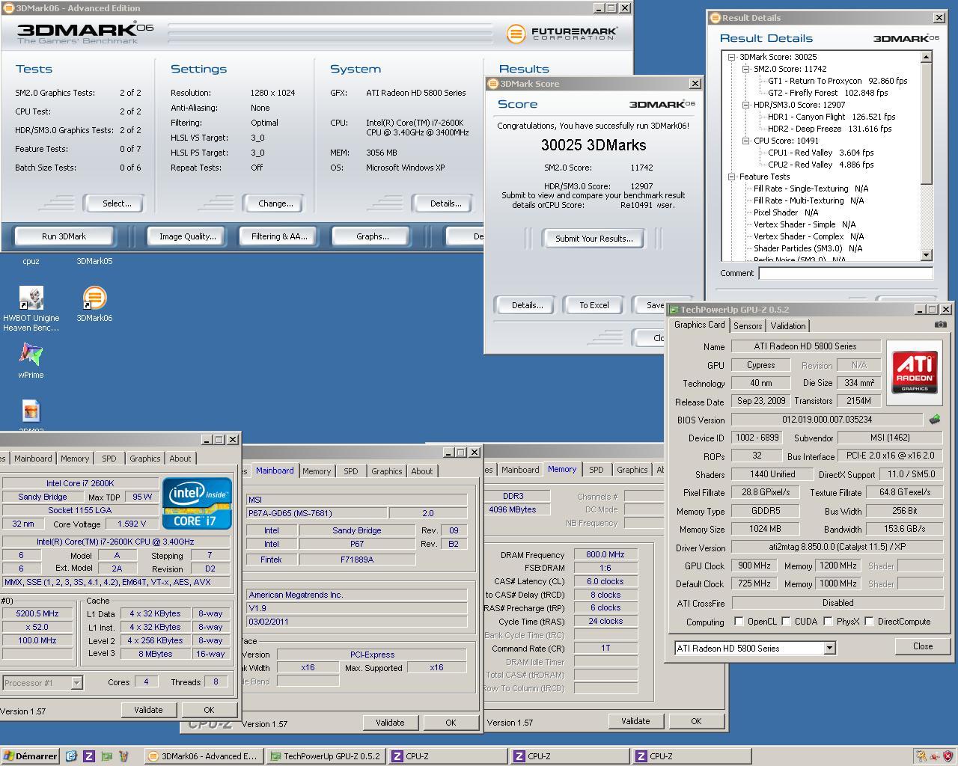The width and height of the screenshot is (958, 766).
Task: Click the ATI Radeon Graphics logo
Action: [915, 372]
